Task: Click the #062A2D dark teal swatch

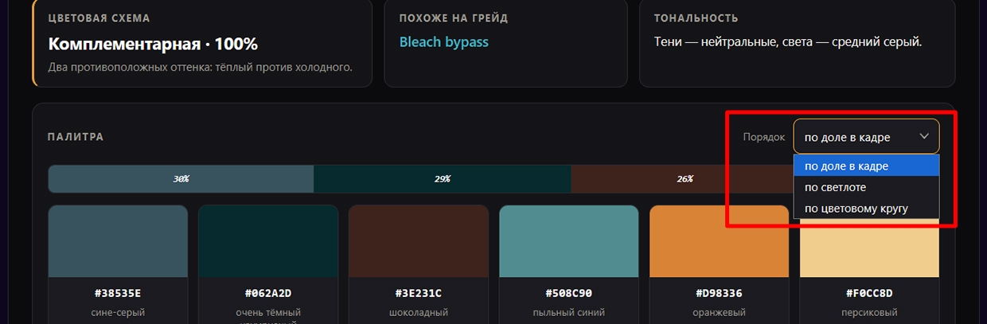Action: pos(268,241)
